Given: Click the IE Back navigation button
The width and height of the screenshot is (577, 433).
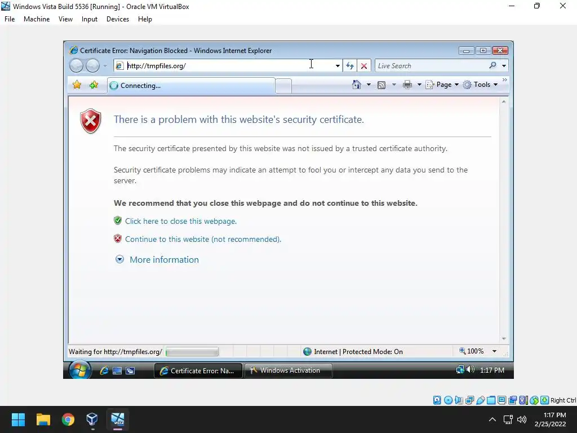Looking at the screenshot, I should 77,66.
